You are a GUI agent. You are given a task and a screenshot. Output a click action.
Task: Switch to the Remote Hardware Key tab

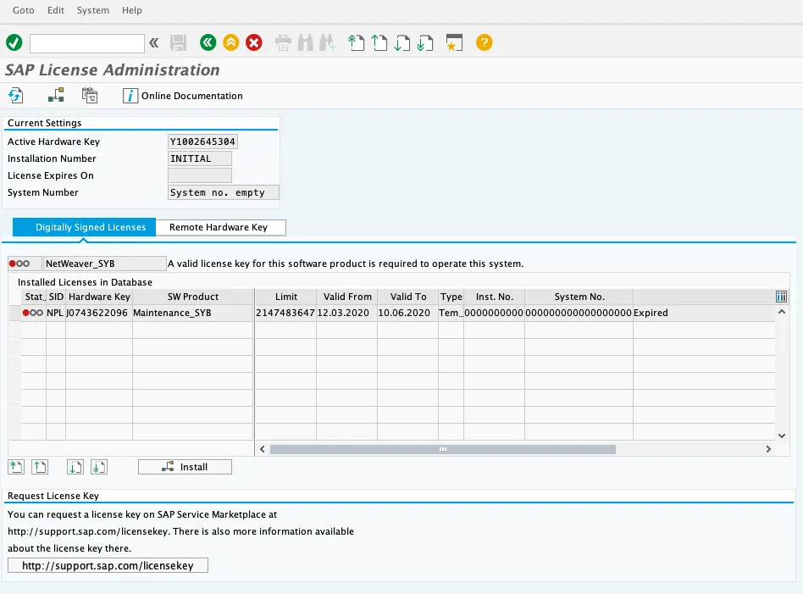(x=219, y=227)
